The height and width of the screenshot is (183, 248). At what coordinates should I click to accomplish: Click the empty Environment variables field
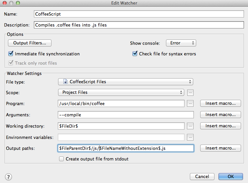[121, 137]
